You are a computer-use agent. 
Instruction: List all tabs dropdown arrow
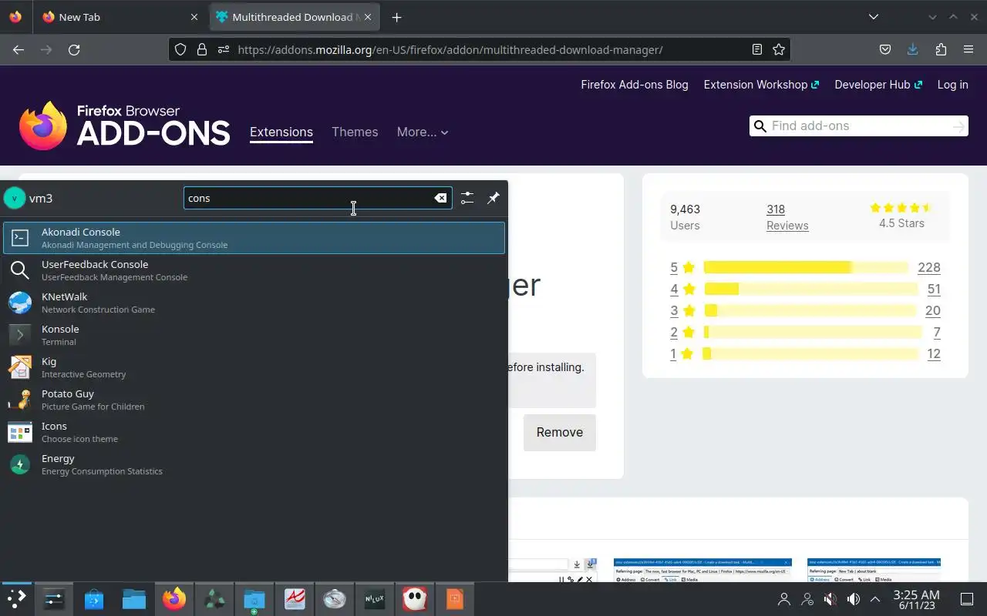tap(873, 17)
